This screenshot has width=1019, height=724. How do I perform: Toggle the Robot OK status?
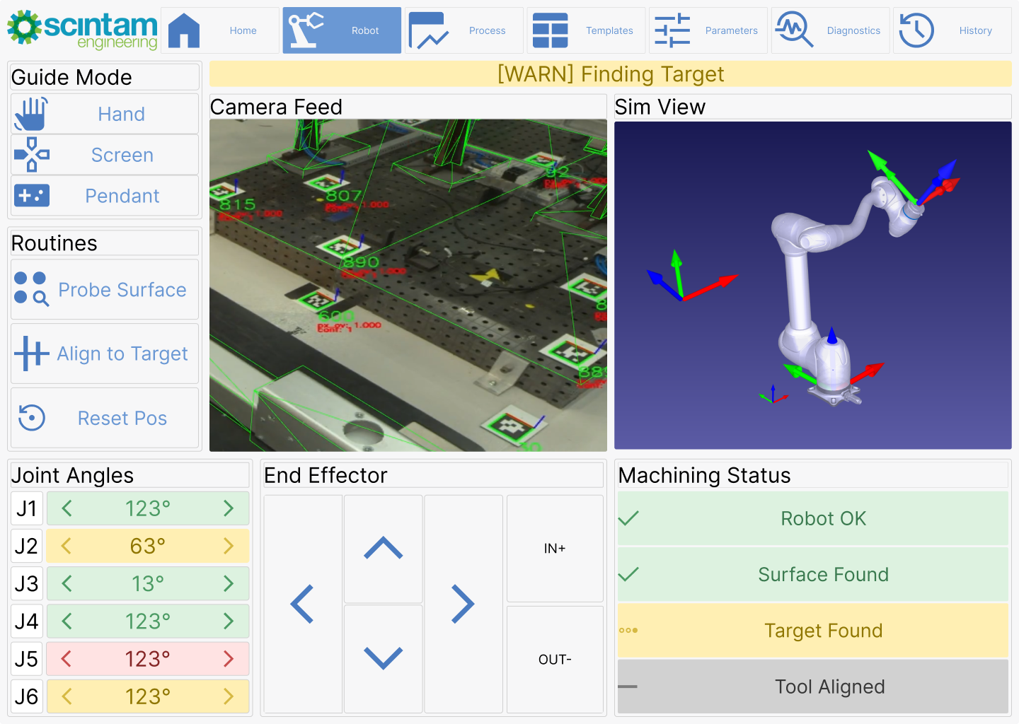[812, 518]
